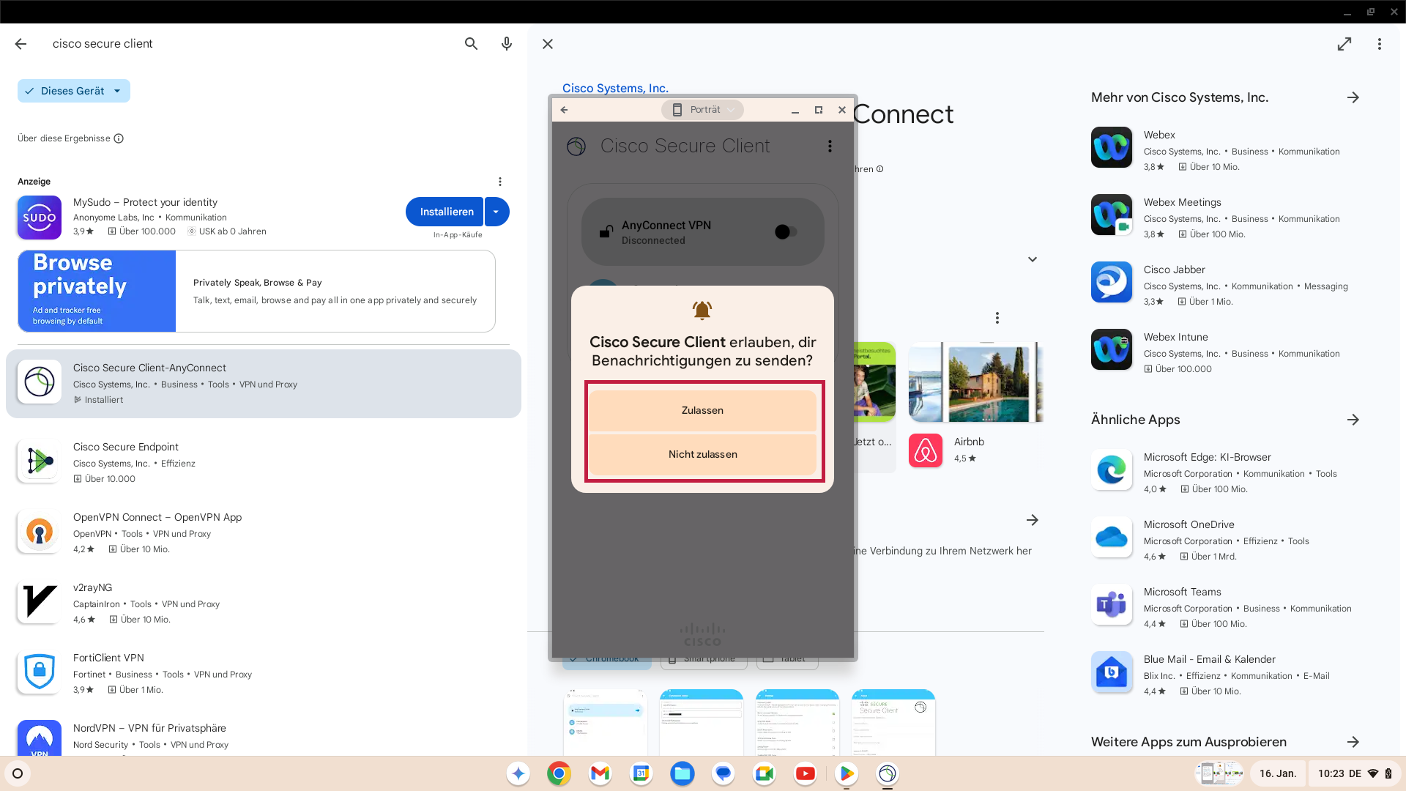Launch Chrome from the shelf
This screenshot has width=1406, height=791.
click(559, 773)
